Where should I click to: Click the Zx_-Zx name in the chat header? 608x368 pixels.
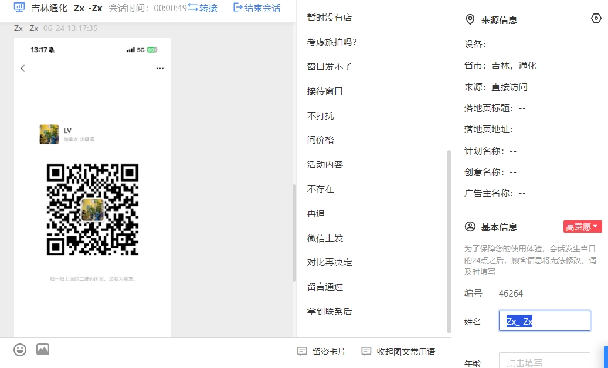pos(88,8)
